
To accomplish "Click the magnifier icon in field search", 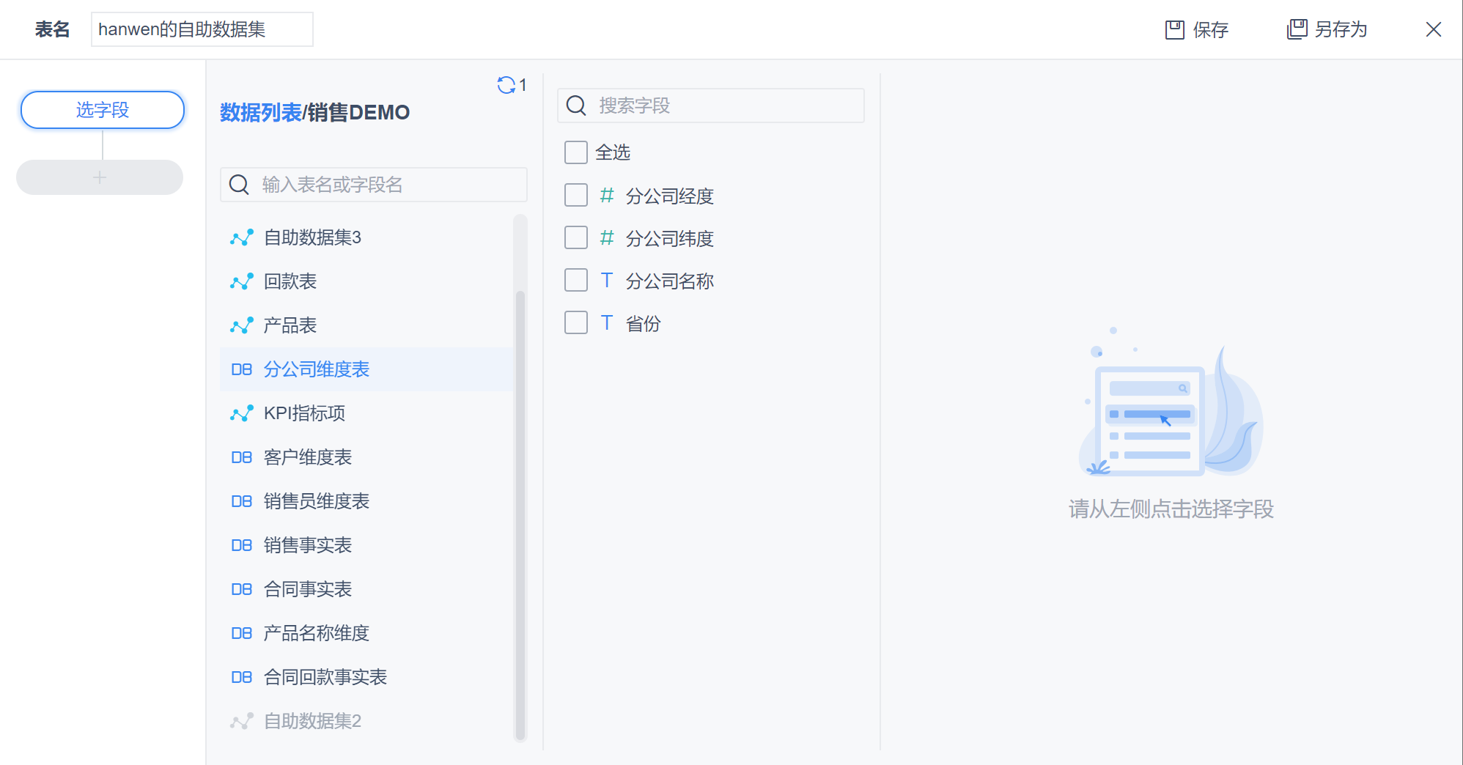I will pos(576,106).
